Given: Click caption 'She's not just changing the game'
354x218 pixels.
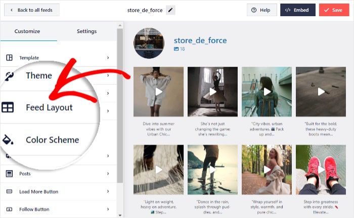Looking at the screenshot, I should click(213, 129).
